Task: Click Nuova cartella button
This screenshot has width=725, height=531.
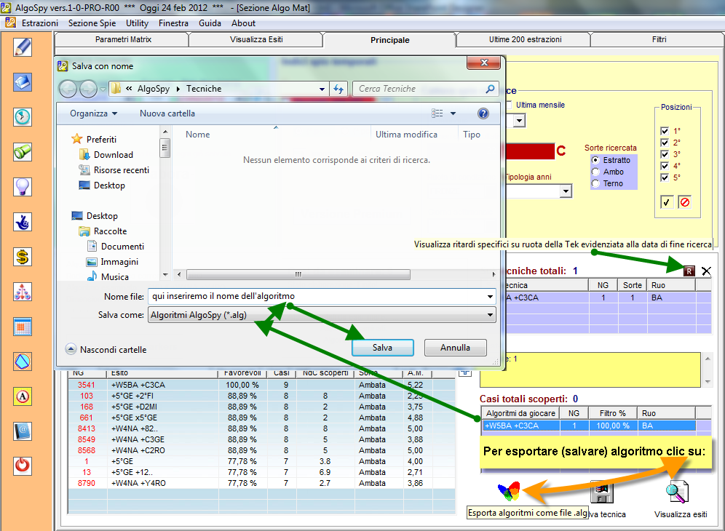Action: (x=167, y=113)
